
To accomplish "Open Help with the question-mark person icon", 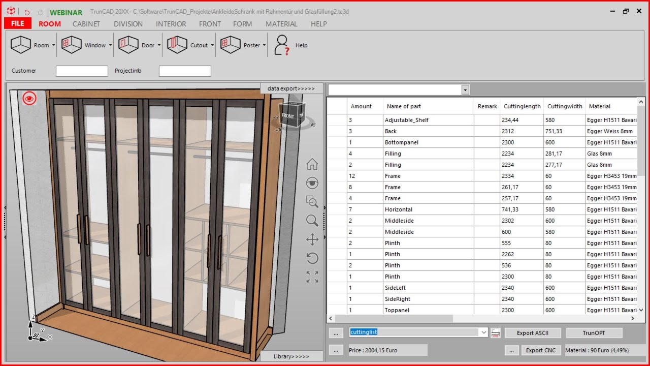I will [x=282, y=45].
